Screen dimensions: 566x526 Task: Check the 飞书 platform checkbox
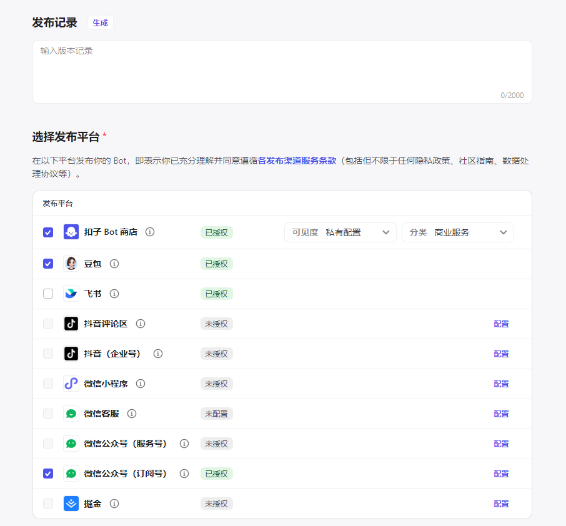pos(48,294)
